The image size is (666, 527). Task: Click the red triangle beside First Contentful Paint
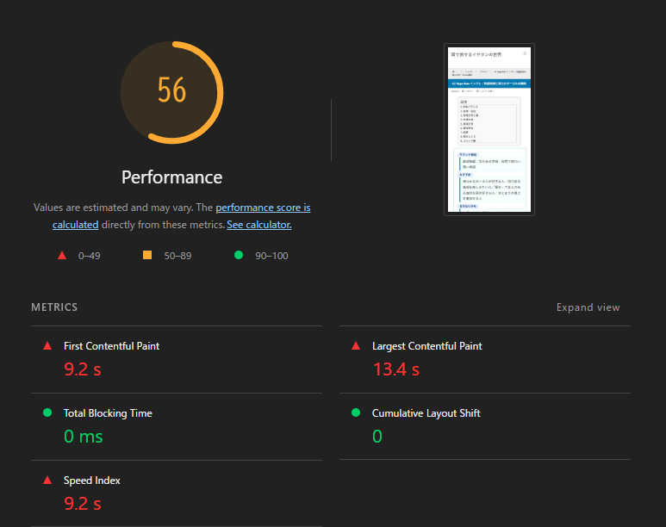point(47,346)
